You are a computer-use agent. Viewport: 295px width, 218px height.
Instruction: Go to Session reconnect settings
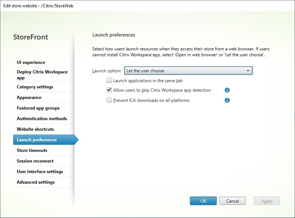35,161
